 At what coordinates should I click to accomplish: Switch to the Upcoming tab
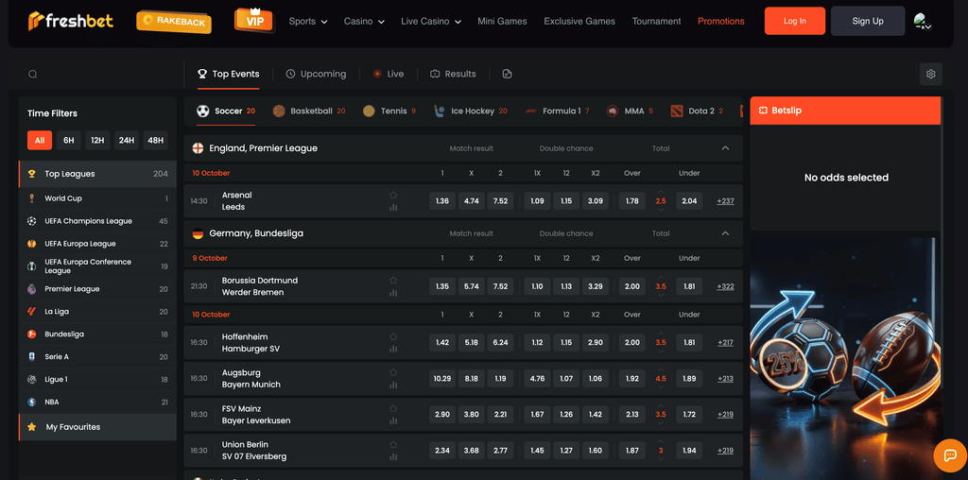pos(316,74)
